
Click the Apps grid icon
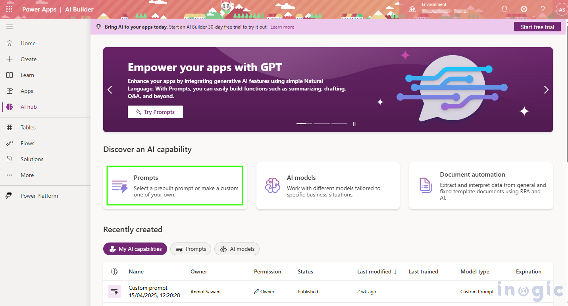[x=10, y=91]
